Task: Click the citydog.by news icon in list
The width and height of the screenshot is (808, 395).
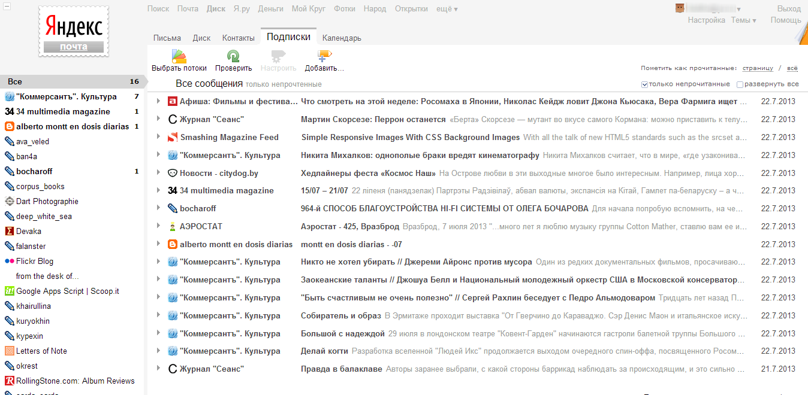Action: [x=173, y=173]
